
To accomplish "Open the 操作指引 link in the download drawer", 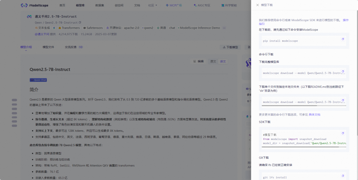I will pyautogui.click(x=346, y=20).
